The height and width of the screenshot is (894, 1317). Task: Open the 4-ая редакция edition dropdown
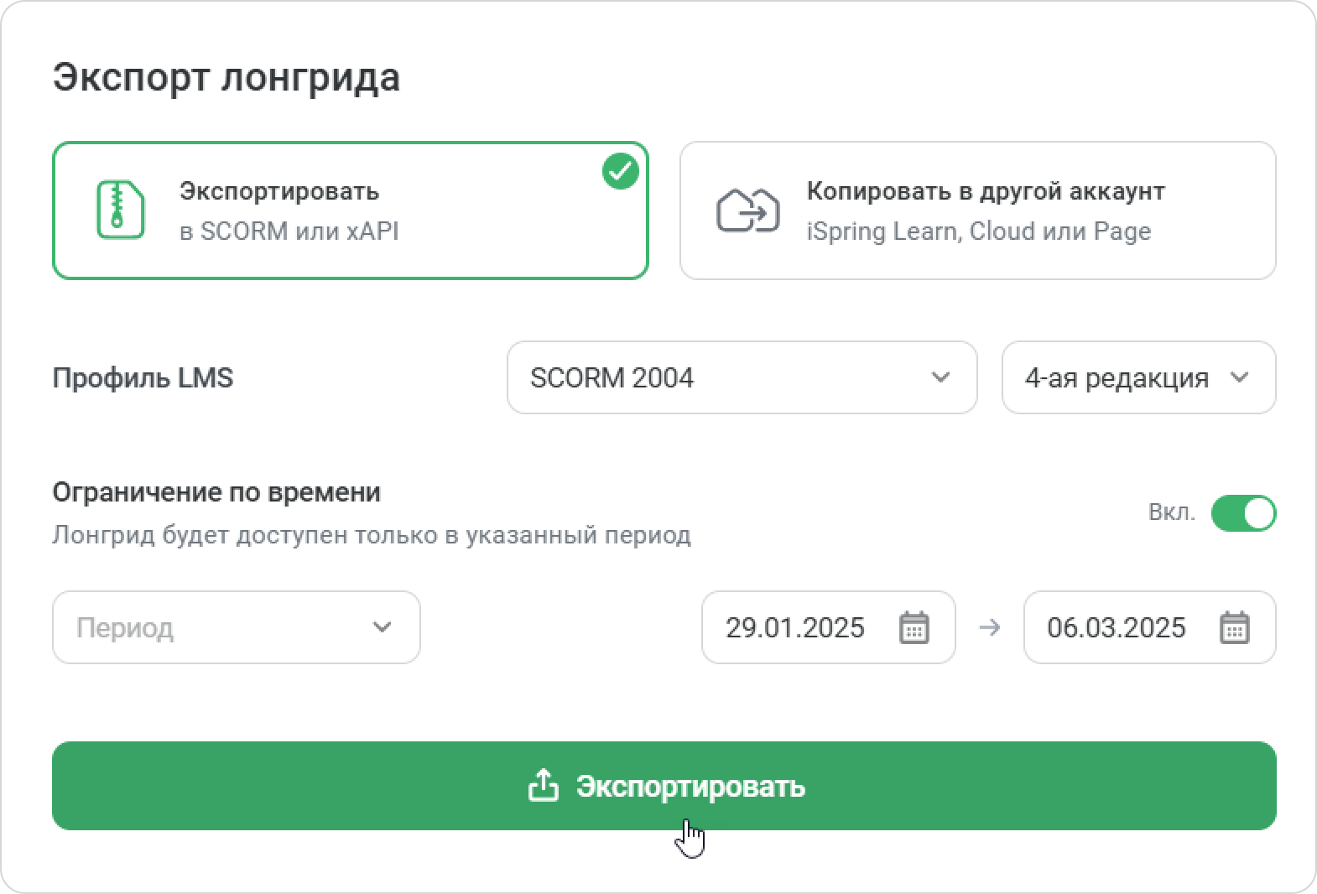tap(1138, 377)
